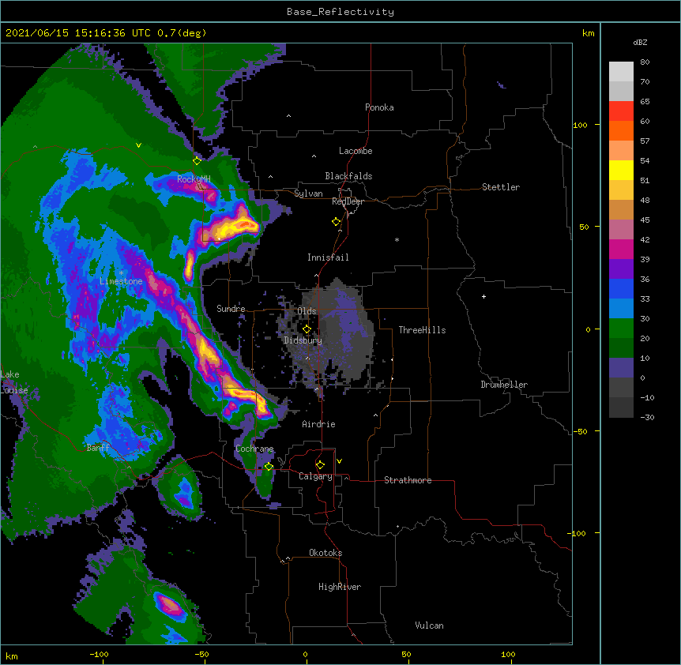681x665 pixels.
Task: Pick the dark orange 60-57 dBZ swatch
Action: pos(621,130)
